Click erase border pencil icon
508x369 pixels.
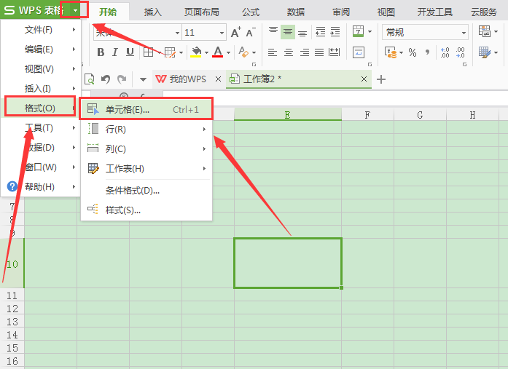(170, 52)
